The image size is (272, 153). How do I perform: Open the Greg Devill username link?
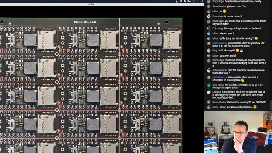click(218, 51)
